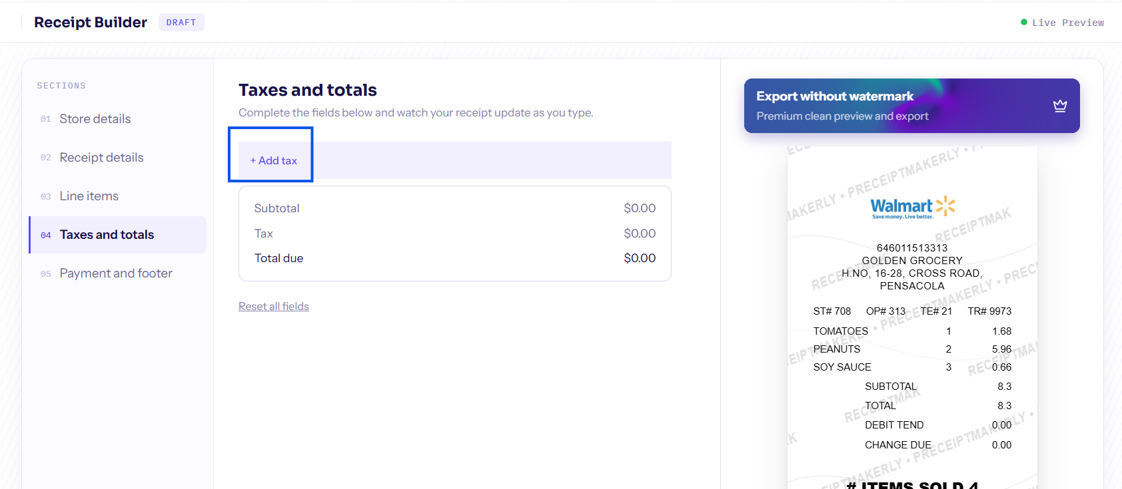Click PEANUTS line on receipt preview
The image size is (1122, 489).
coord(912,349)
